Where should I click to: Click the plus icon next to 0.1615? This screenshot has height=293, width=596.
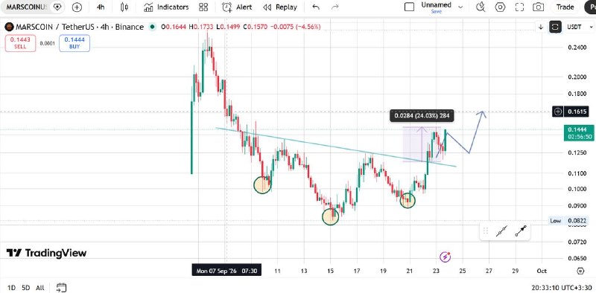557,112
